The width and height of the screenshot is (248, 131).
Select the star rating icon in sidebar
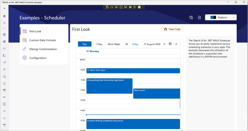pyautogui.click(x=4, y=118)
